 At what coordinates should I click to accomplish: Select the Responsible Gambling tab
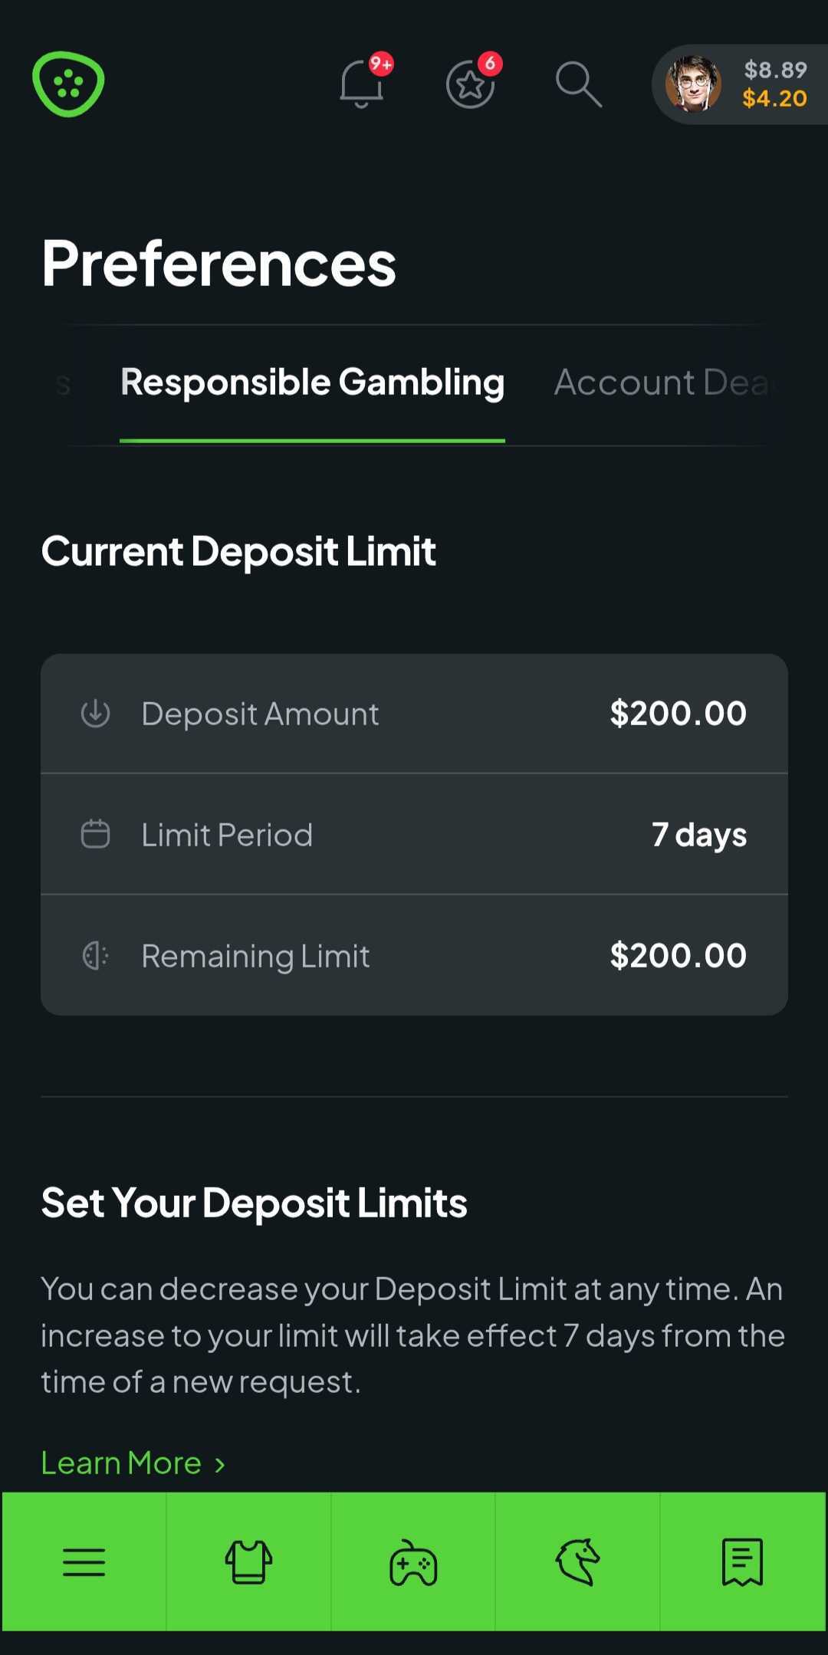pyautogui.click(x=312, y=382)
